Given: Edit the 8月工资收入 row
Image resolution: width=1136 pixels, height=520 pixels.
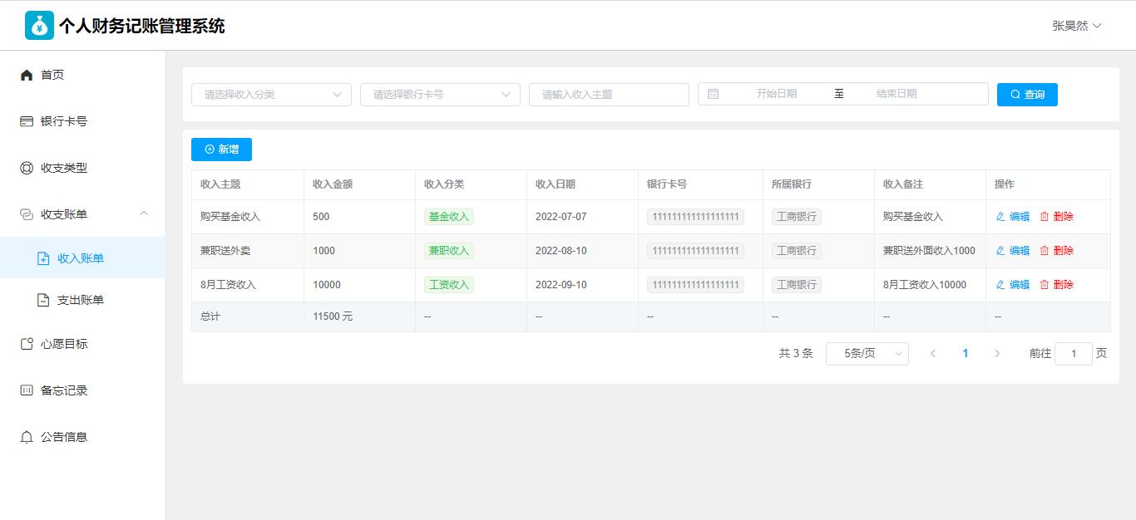Looking at the screenshot, I should pos(1012,285).
